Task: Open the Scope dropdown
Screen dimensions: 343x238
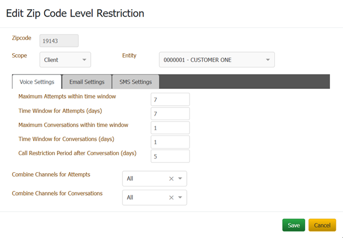Action: pyautogui.click(x=65, y=59)
